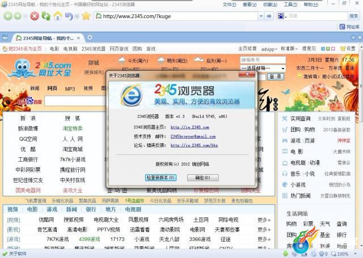Select the MP3 search tab
The height and width of the screenshot is (258, 363).
[70, 89]
